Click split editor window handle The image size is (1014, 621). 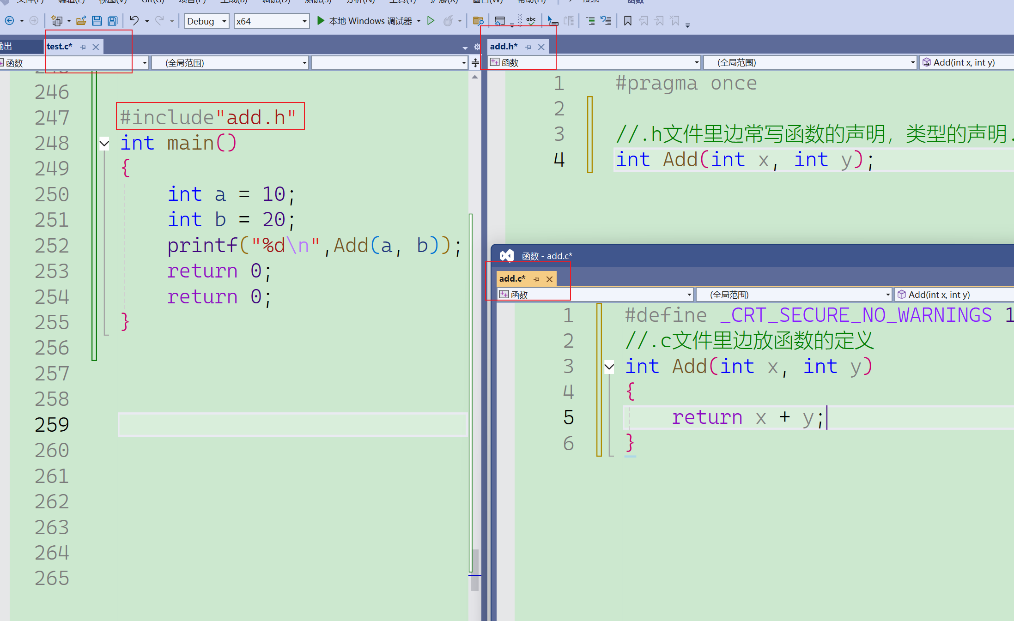tap(475, 63)
